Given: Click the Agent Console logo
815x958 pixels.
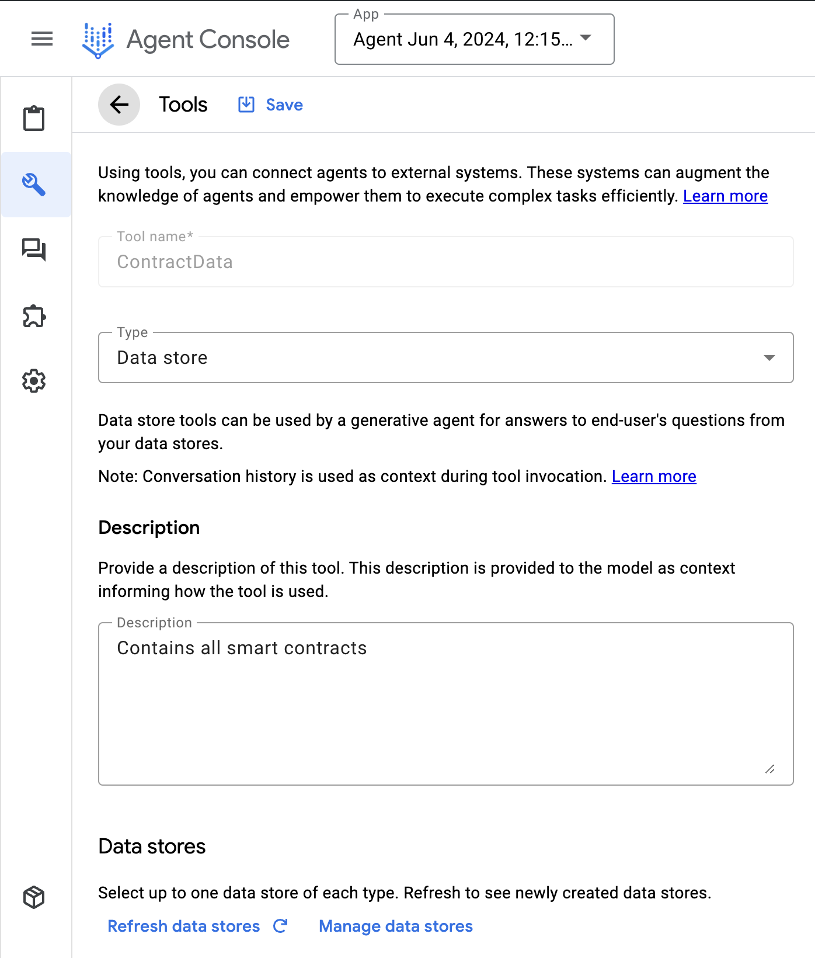Looking at the screenshot, I should (x=98, y=40).
